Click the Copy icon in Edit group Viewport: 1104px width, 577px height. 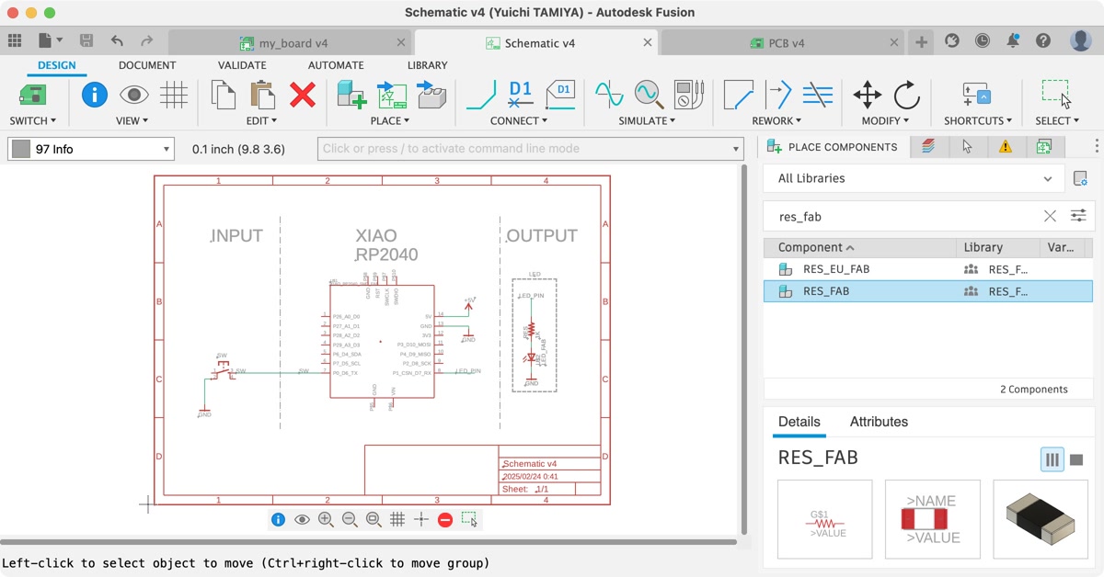click(x=223, y=95)
